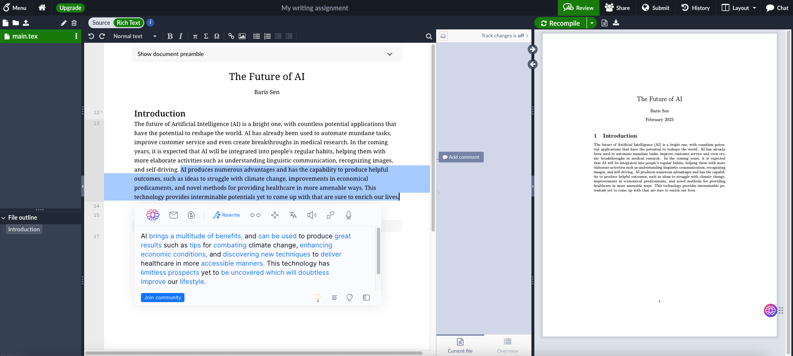
Task: Click Join community button
Action: click(162, 298)
